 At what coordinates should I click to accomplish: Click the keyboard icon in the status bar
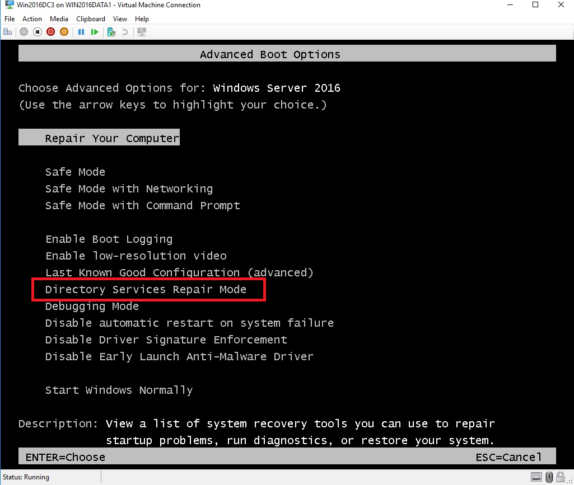[536, 477]
